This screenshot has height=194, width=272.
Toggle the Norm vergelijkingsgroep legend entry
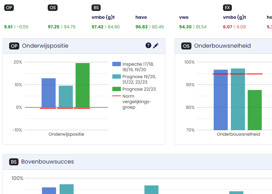coord(132,102)
